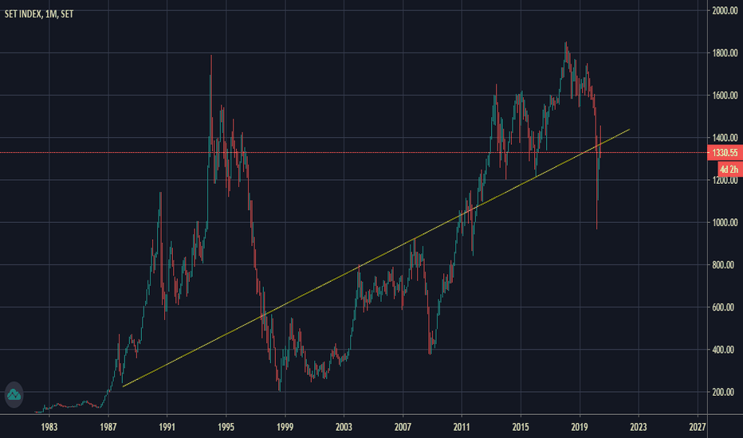Viewport: 743px width, 438px height.
Task: Click the 1800.00 price axis label
Action: [x=725, y=53]
